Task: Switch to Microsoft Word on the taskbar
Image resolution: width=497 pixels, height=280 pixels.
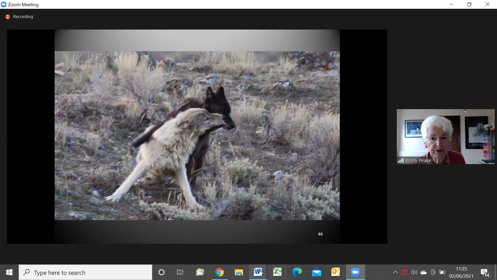Action: click(258, 272)
